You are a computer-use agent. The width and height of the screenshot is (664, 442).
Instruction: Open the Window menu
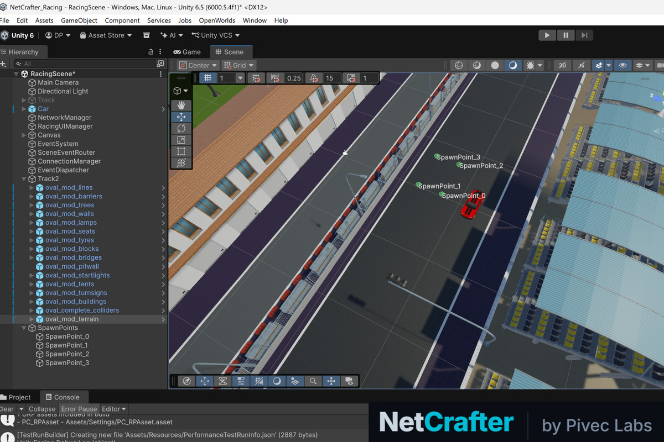[x=255, y=20]
